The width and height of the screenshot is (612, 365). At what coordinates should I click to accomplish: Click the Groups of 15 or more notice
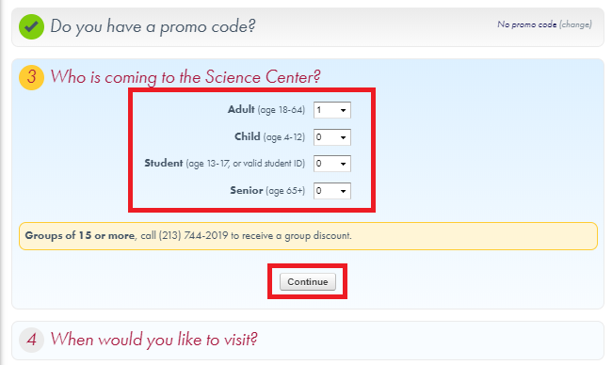pyautogui.click(x=308, y=236)
